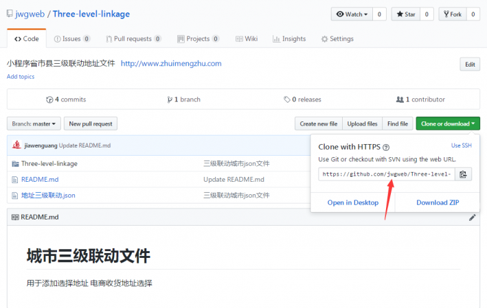The width and height of the screenshot is (487, 308).
Task: Open the Pull requests tab
Action: click(x=133, y=39)
